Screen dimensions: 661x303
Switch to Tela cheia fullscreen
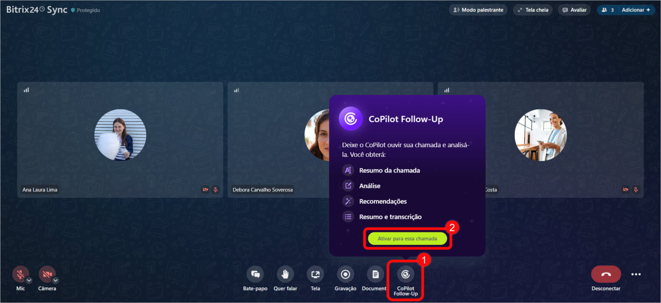point(532,10)
